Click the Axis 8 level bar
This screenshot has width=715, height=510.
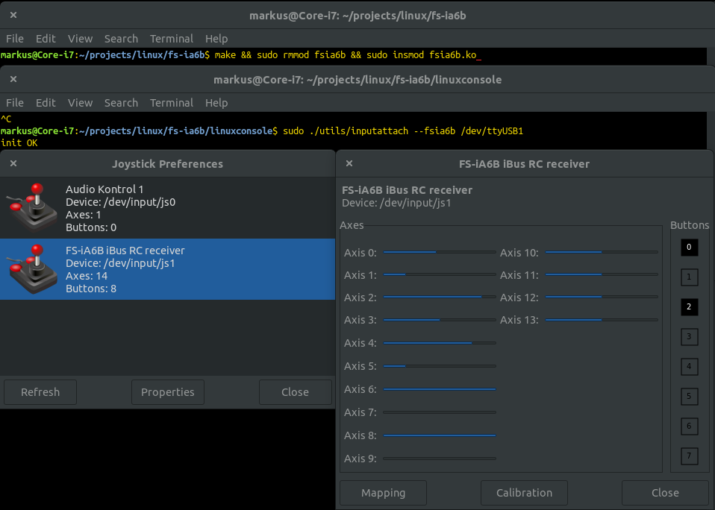(x=439, y=435)
